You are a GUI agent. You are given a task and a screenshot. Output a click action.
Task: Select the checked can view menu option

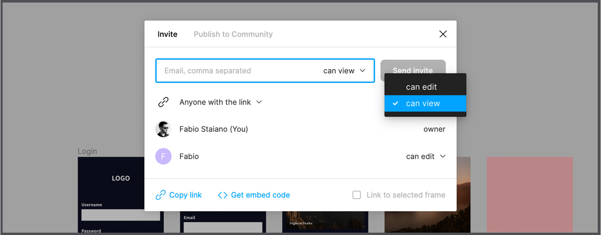coord(425,103)
